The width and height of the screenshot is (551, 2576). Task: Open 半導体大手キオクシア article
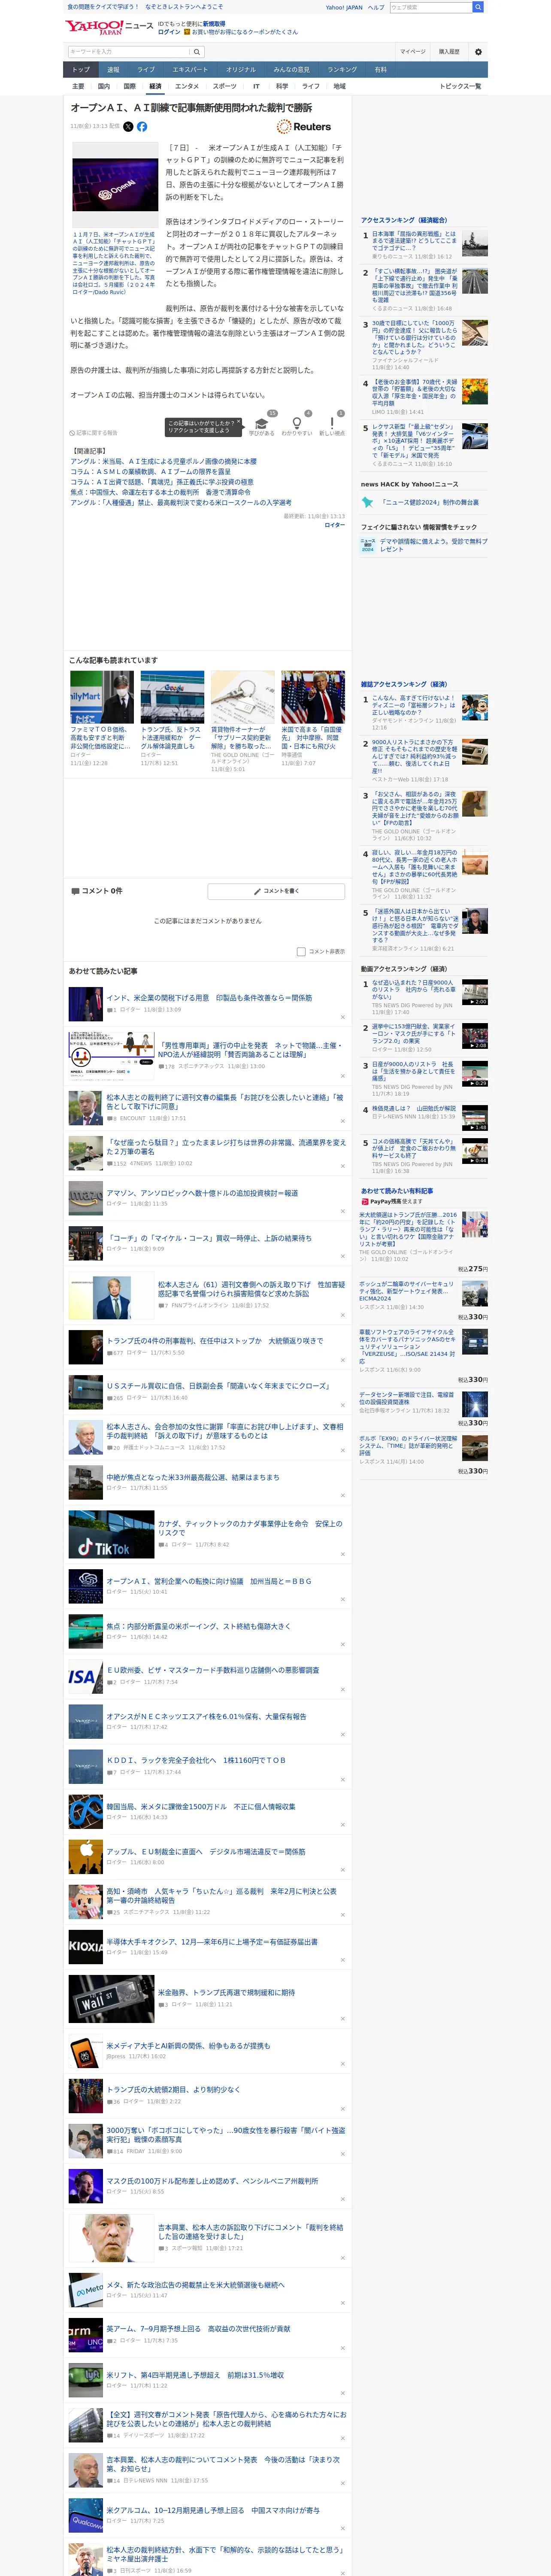point(212,1942)
